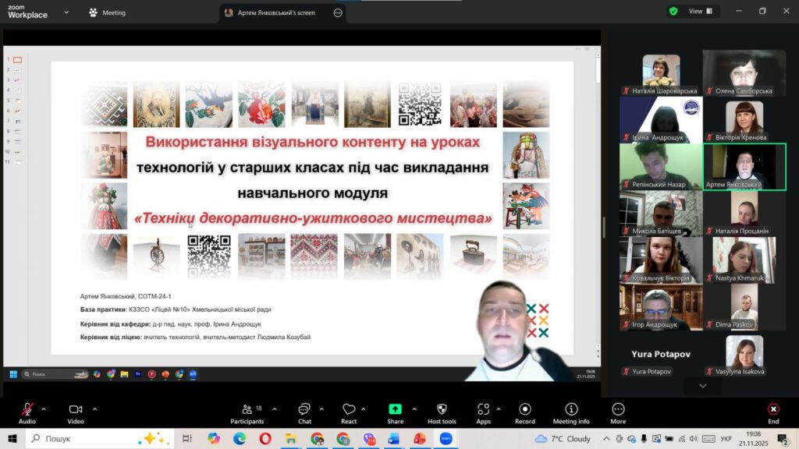This screenshot has width=799, height=449.
Task: Open the Meeting tab at top
Action: coord(108,12)
